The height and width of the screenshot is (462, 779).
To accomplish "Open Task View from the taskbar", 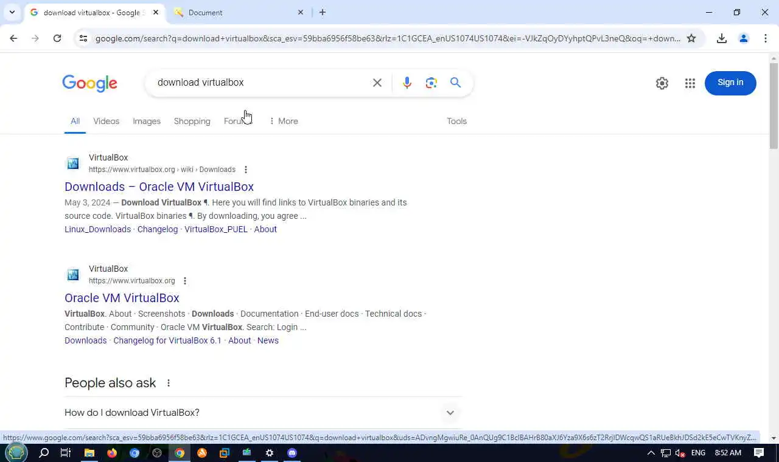I will pos(66,453).
